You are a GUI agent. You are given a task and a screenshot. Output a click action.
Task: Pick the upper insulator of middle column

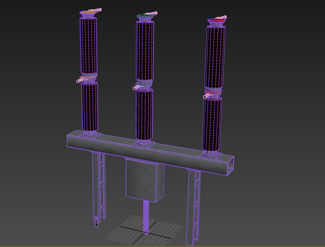[145, 50]
